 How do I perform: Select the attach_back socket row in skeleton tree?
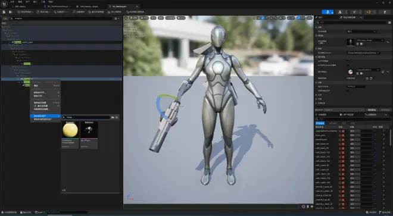(x=61, y=42)
